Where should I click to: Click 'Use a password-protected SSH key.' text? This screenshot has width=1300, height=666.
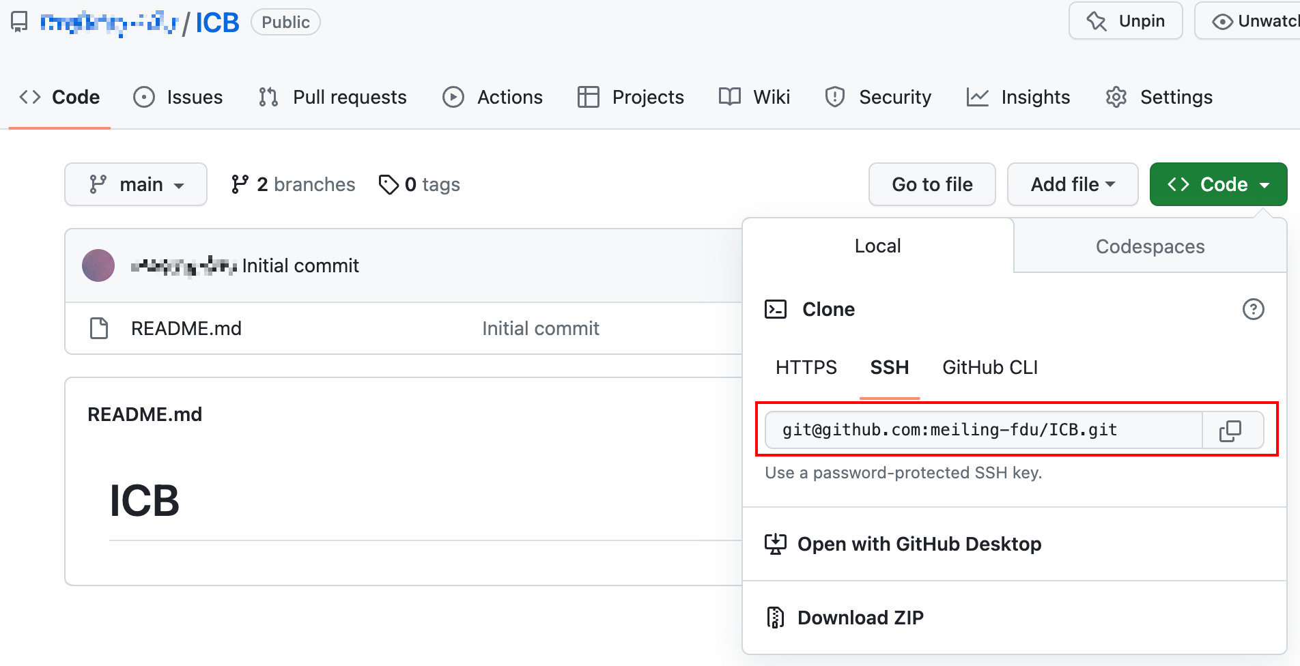(x=903, y=472)
